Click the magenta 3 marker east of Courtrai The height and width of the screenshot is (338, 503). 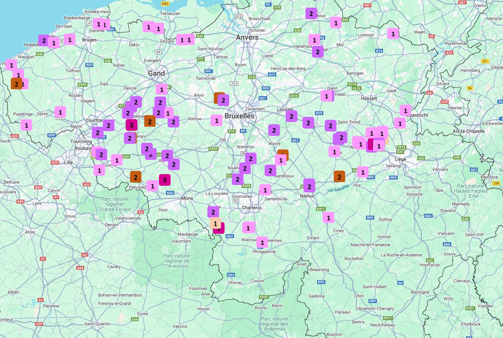pyautogui.click(x=132, y=125)
